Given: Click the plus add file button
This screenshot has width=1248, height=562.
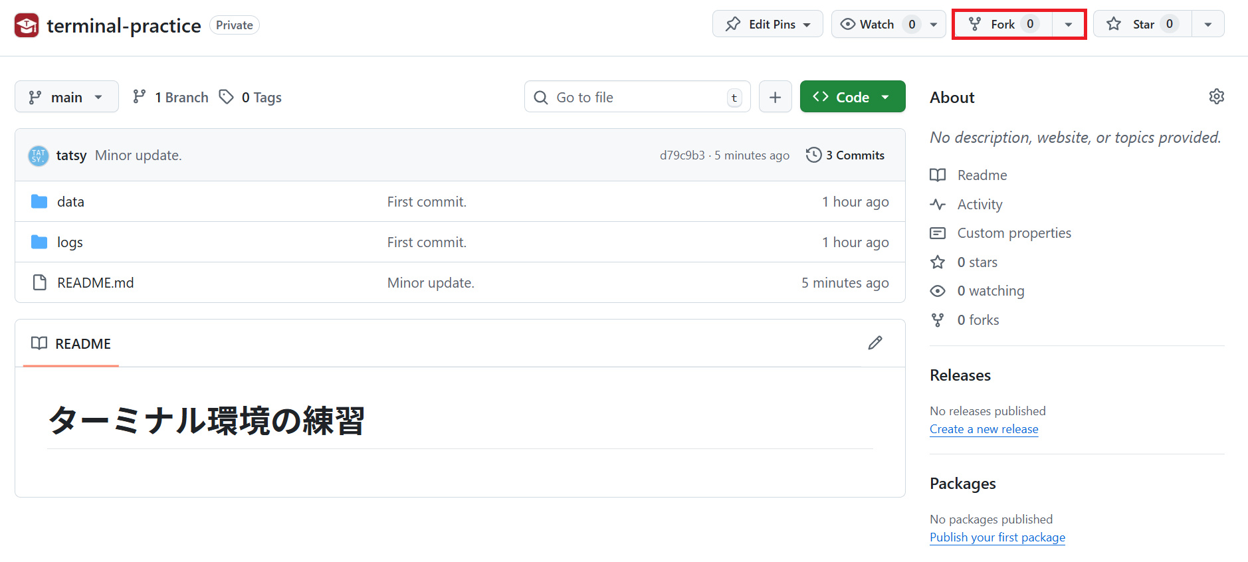Looking at the screenshot, I should 776,97.
